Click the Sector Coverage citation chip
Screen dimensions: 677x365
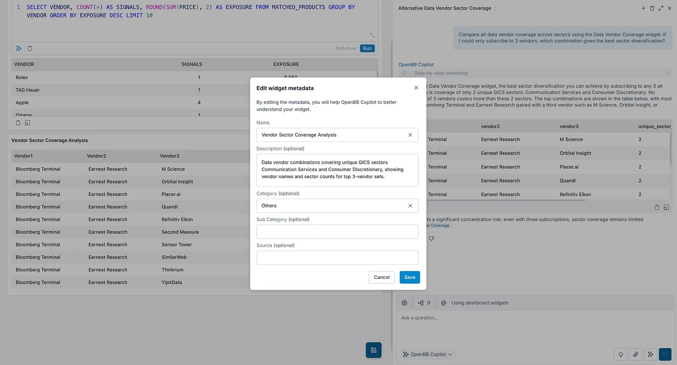coord(436,226)
